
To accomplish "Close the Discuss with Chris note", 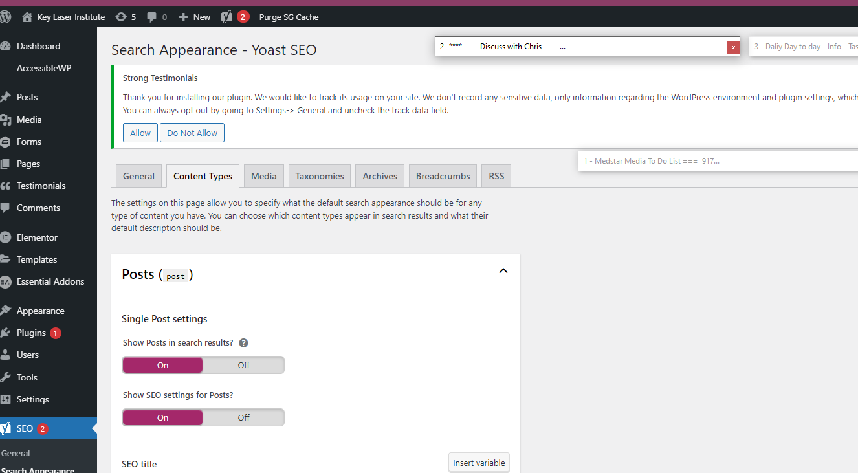I will point(733,47).
